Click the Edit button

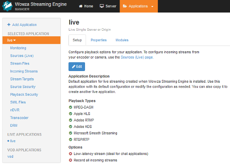(x=77, y=67)
